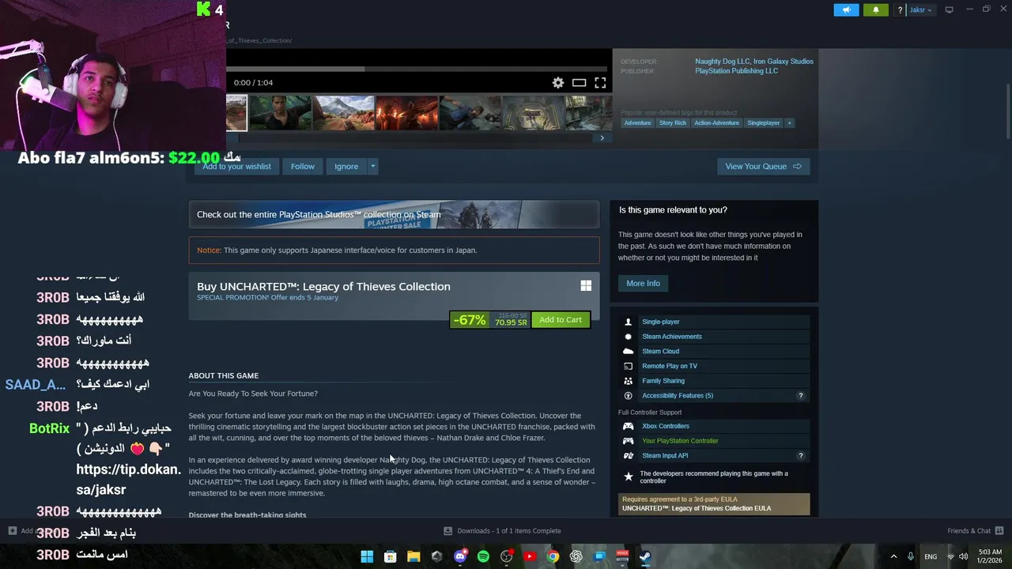Add a tag with plus button

point(789,123)
